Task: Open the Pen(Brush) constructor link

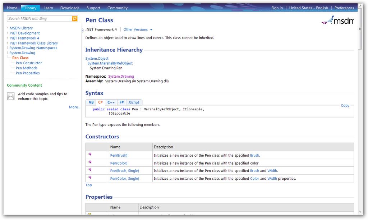Action: [119, 155]
